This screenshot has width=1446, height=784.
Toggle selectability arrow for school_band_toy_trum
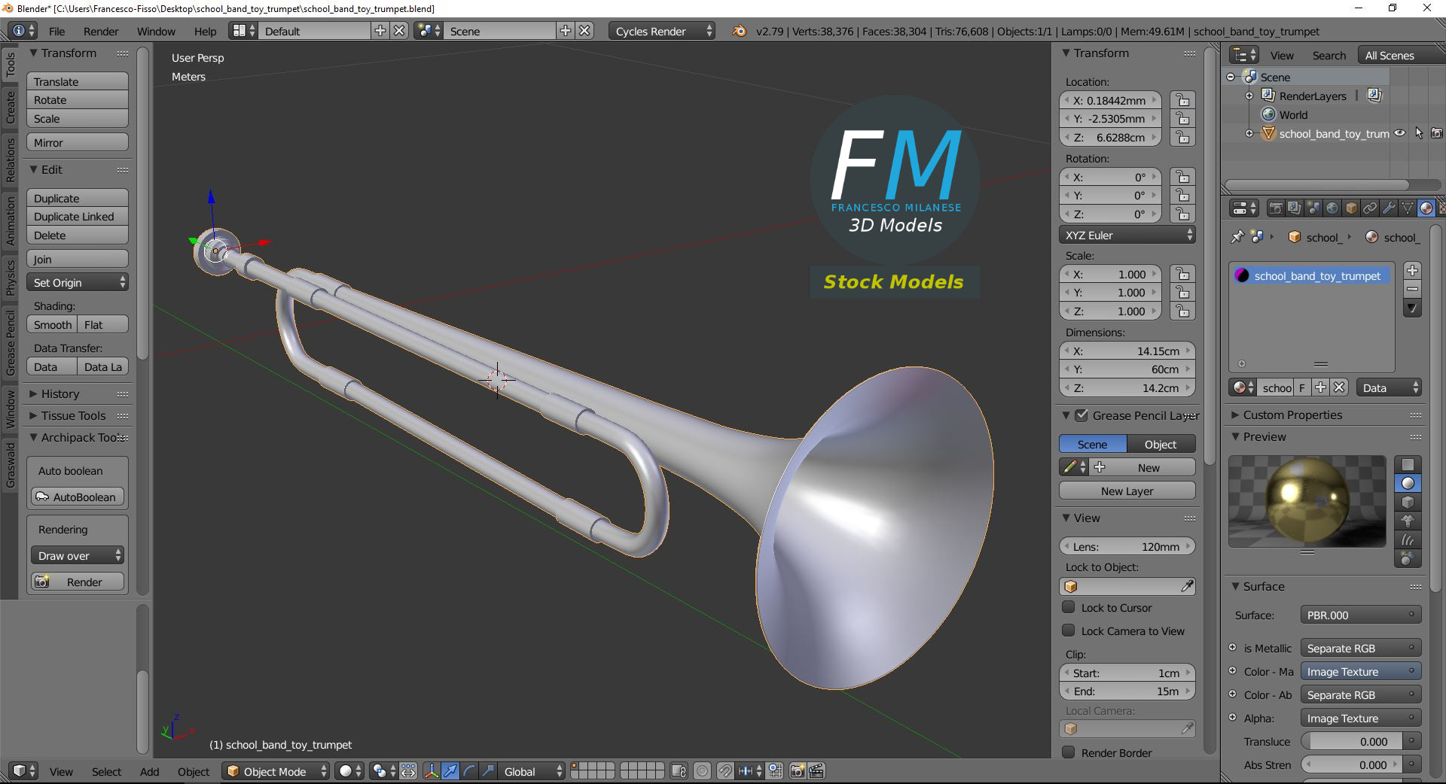1419,133
